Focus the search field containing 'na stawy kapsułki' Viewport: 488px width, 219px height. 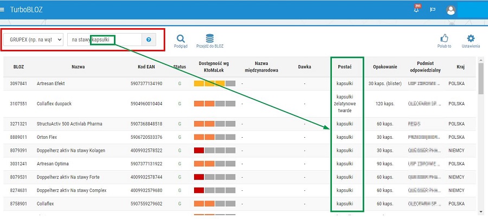tap(105, 40)
